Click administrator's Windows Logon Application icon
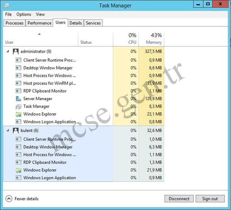 point(18,122)
